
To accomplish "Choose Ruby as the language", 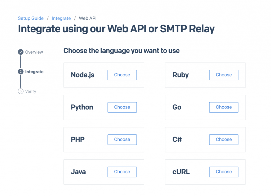I will coord(224,75).
